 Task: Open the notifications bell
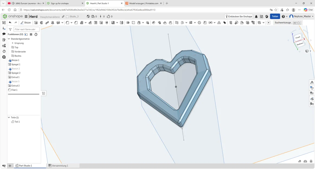(x=256, y=16)
